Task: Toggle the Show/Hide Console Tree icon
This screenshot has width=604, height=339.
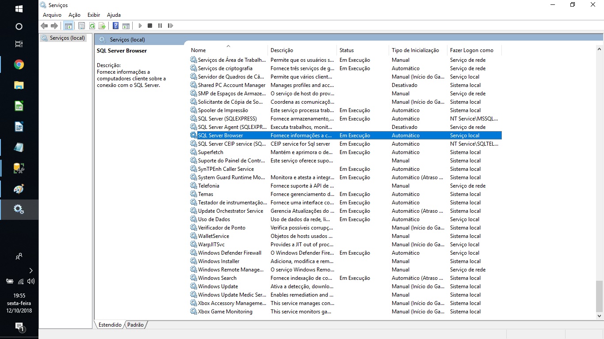Action: click(x=68, y=26)
